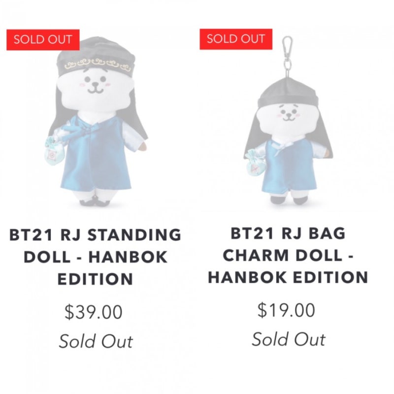Open the RJ Bag Charm Doll image
The image size is (394, 394).
(x=288, y=120)
